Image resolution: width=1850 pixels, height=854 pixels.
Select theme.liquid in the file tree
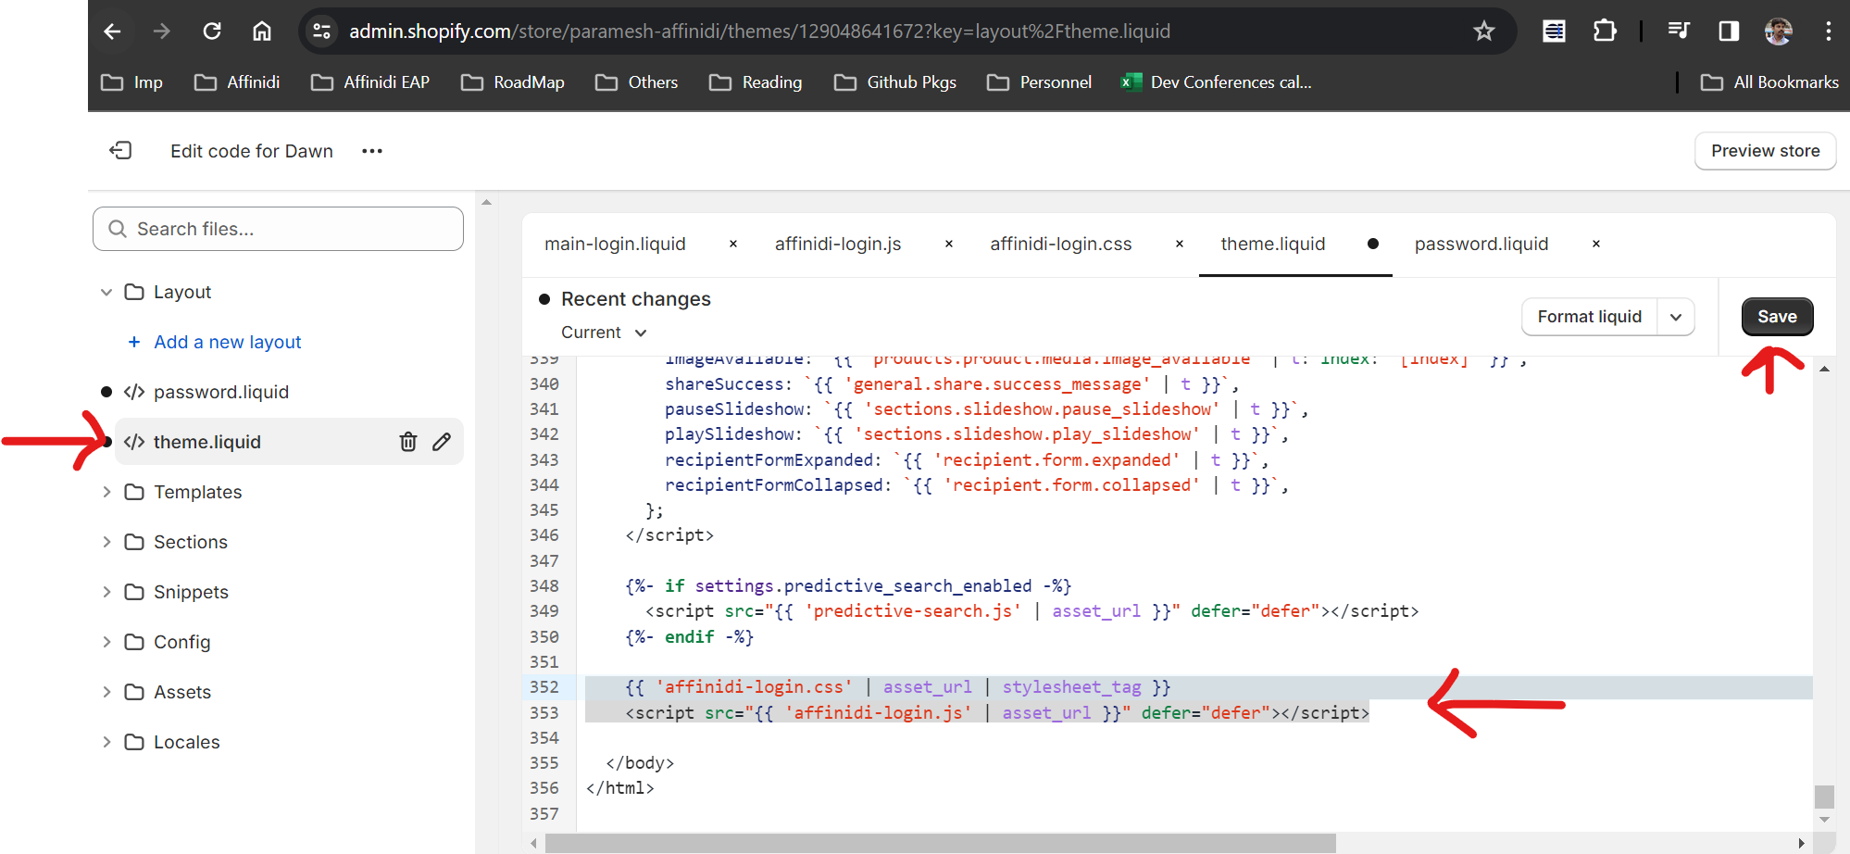point(206,442)
